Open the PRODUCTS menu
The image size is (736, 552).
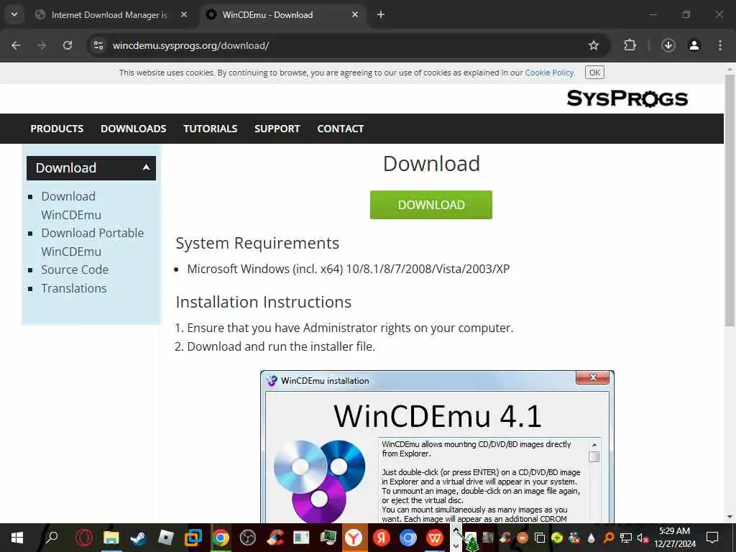(x=57, y=129)
